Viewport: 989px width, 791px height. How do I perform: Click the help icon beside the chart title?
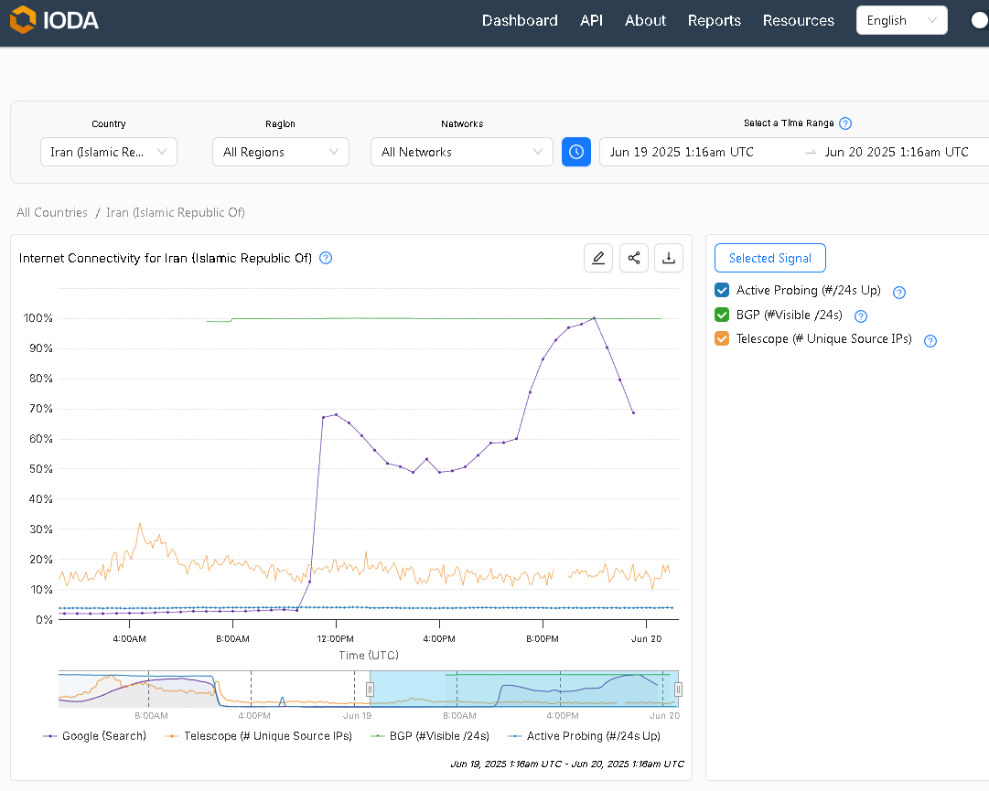[x=326, y=258]
